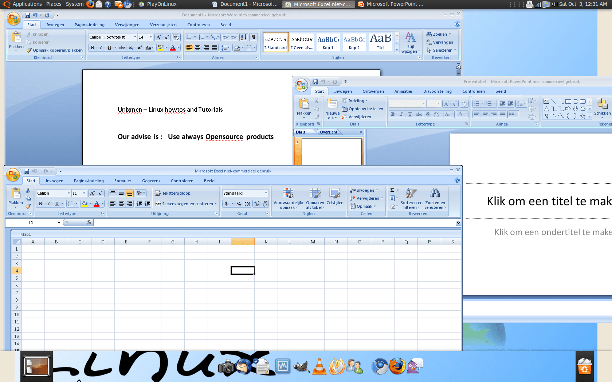Image resolution: width=612 pixels, height=382 pixels.
Task: Select the Kop 1 style in Word
Action: [x=328, y=42]
